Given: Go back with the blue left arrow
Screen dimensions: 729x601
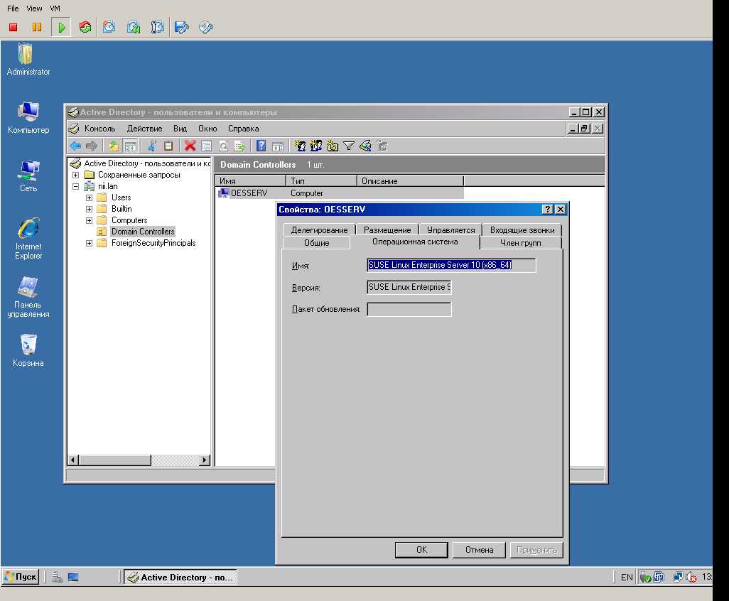Looking at the screenshot, I should tap(75, 146).
